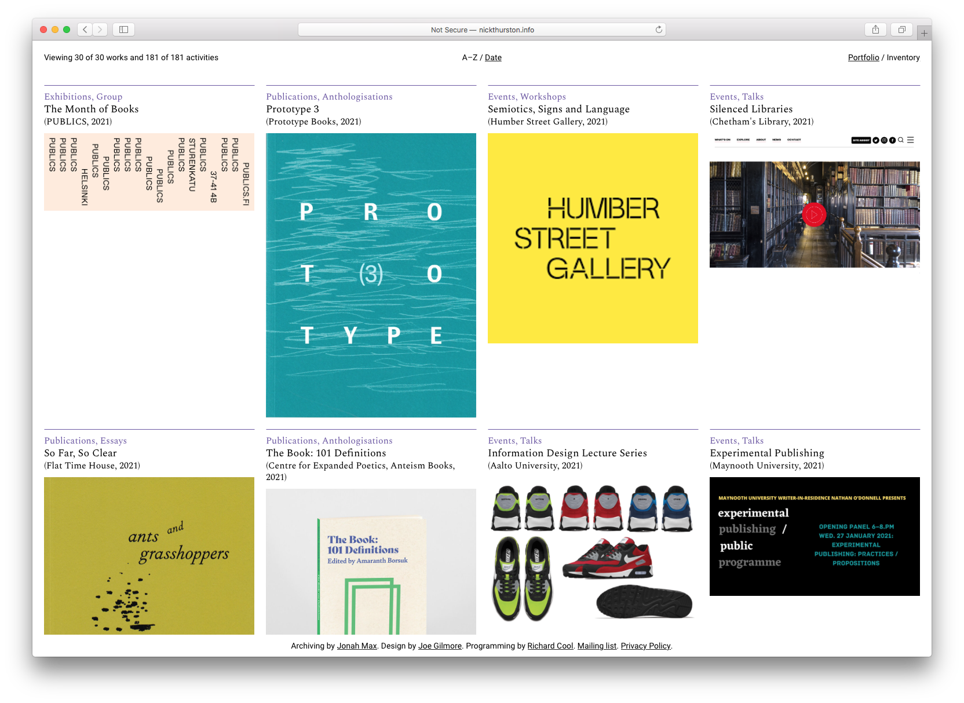The image size is (964, 703).
Task: Play the Silenced Libraries video
Action: pyautogui.click(x=814, y=215)
